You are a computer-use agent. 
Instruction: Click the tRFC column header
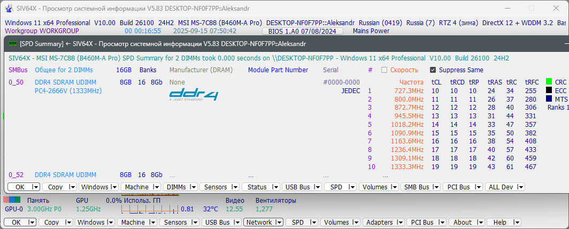(x=532, y=82)
